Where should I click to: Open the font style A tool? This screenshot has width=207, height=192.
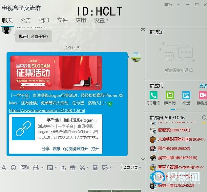point(4,168)
